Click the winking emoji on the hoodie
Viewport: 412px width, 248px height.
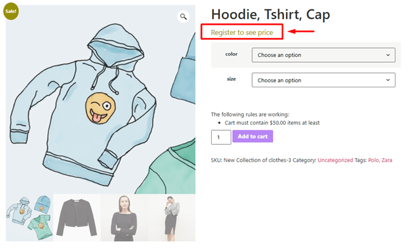[100, 108]
